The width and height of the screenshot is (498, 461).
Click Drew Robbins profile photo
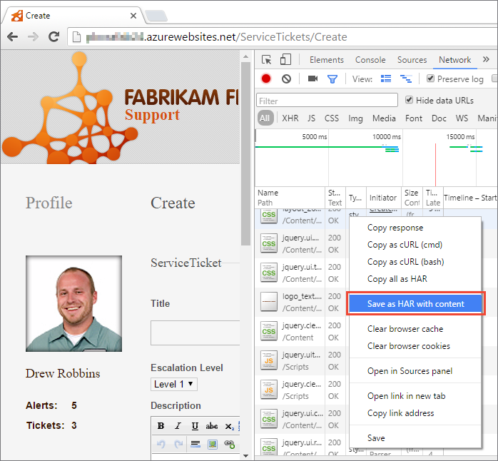coord(73,303)
